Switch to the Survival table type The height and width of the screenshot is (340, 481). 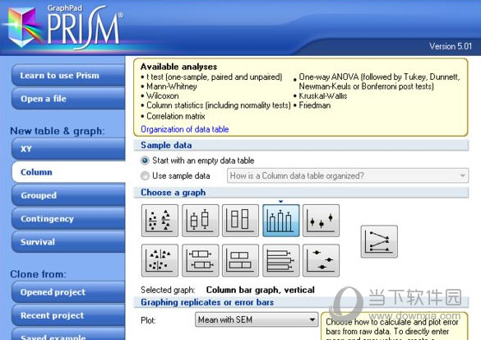click(x=68, y=242)
